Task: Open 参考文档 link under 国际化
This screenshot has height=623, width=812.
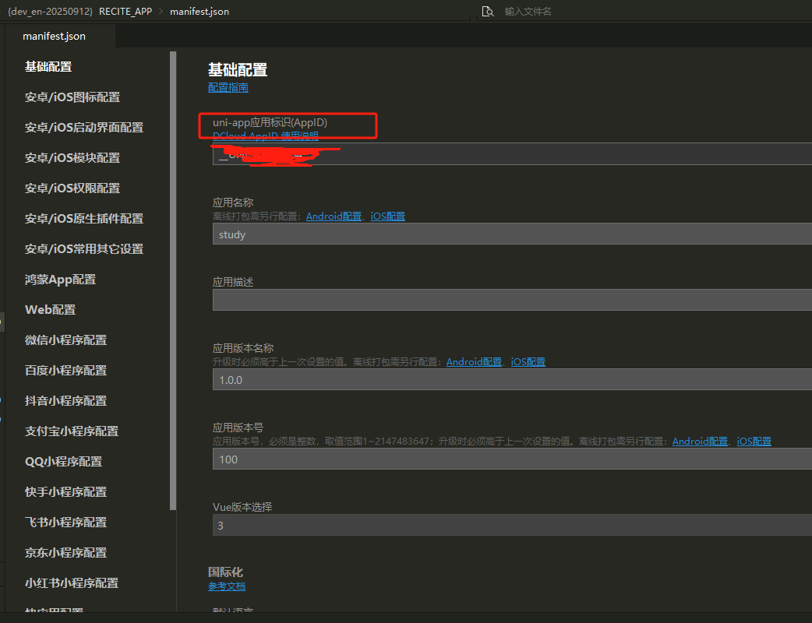Action: (227, 586)
